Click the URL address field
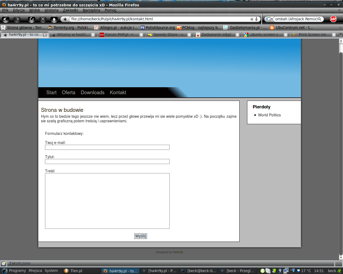Image resolution: width=343 pixels, height=274 pixels. click(x=159, y=19)
